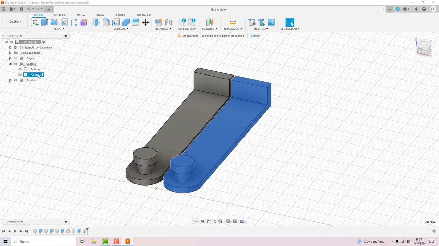Click the Zoom Window magnifier icon
This screenshot has width=439, height=246.
(221, 221)
